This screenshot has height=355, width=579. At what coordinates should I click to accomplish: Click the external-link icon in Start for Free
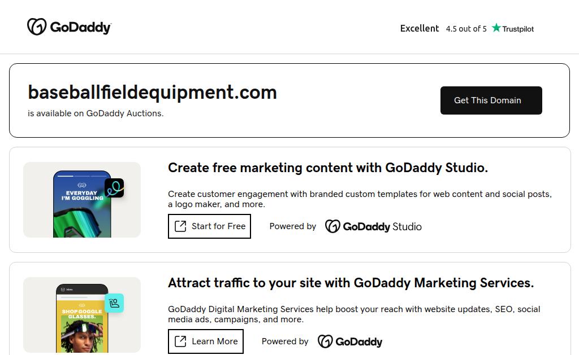point(180,226)
